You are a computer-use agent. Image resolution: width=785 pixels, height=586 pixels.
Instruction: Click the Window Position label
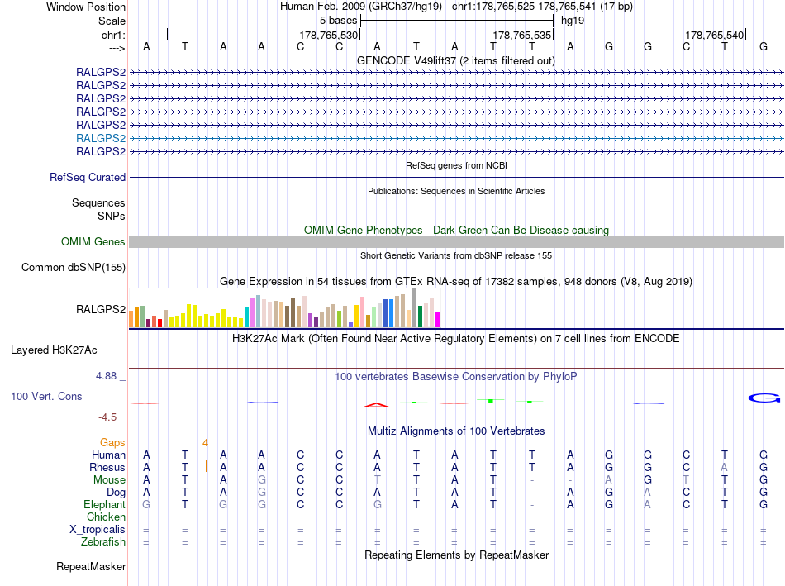tap(86, 7)
